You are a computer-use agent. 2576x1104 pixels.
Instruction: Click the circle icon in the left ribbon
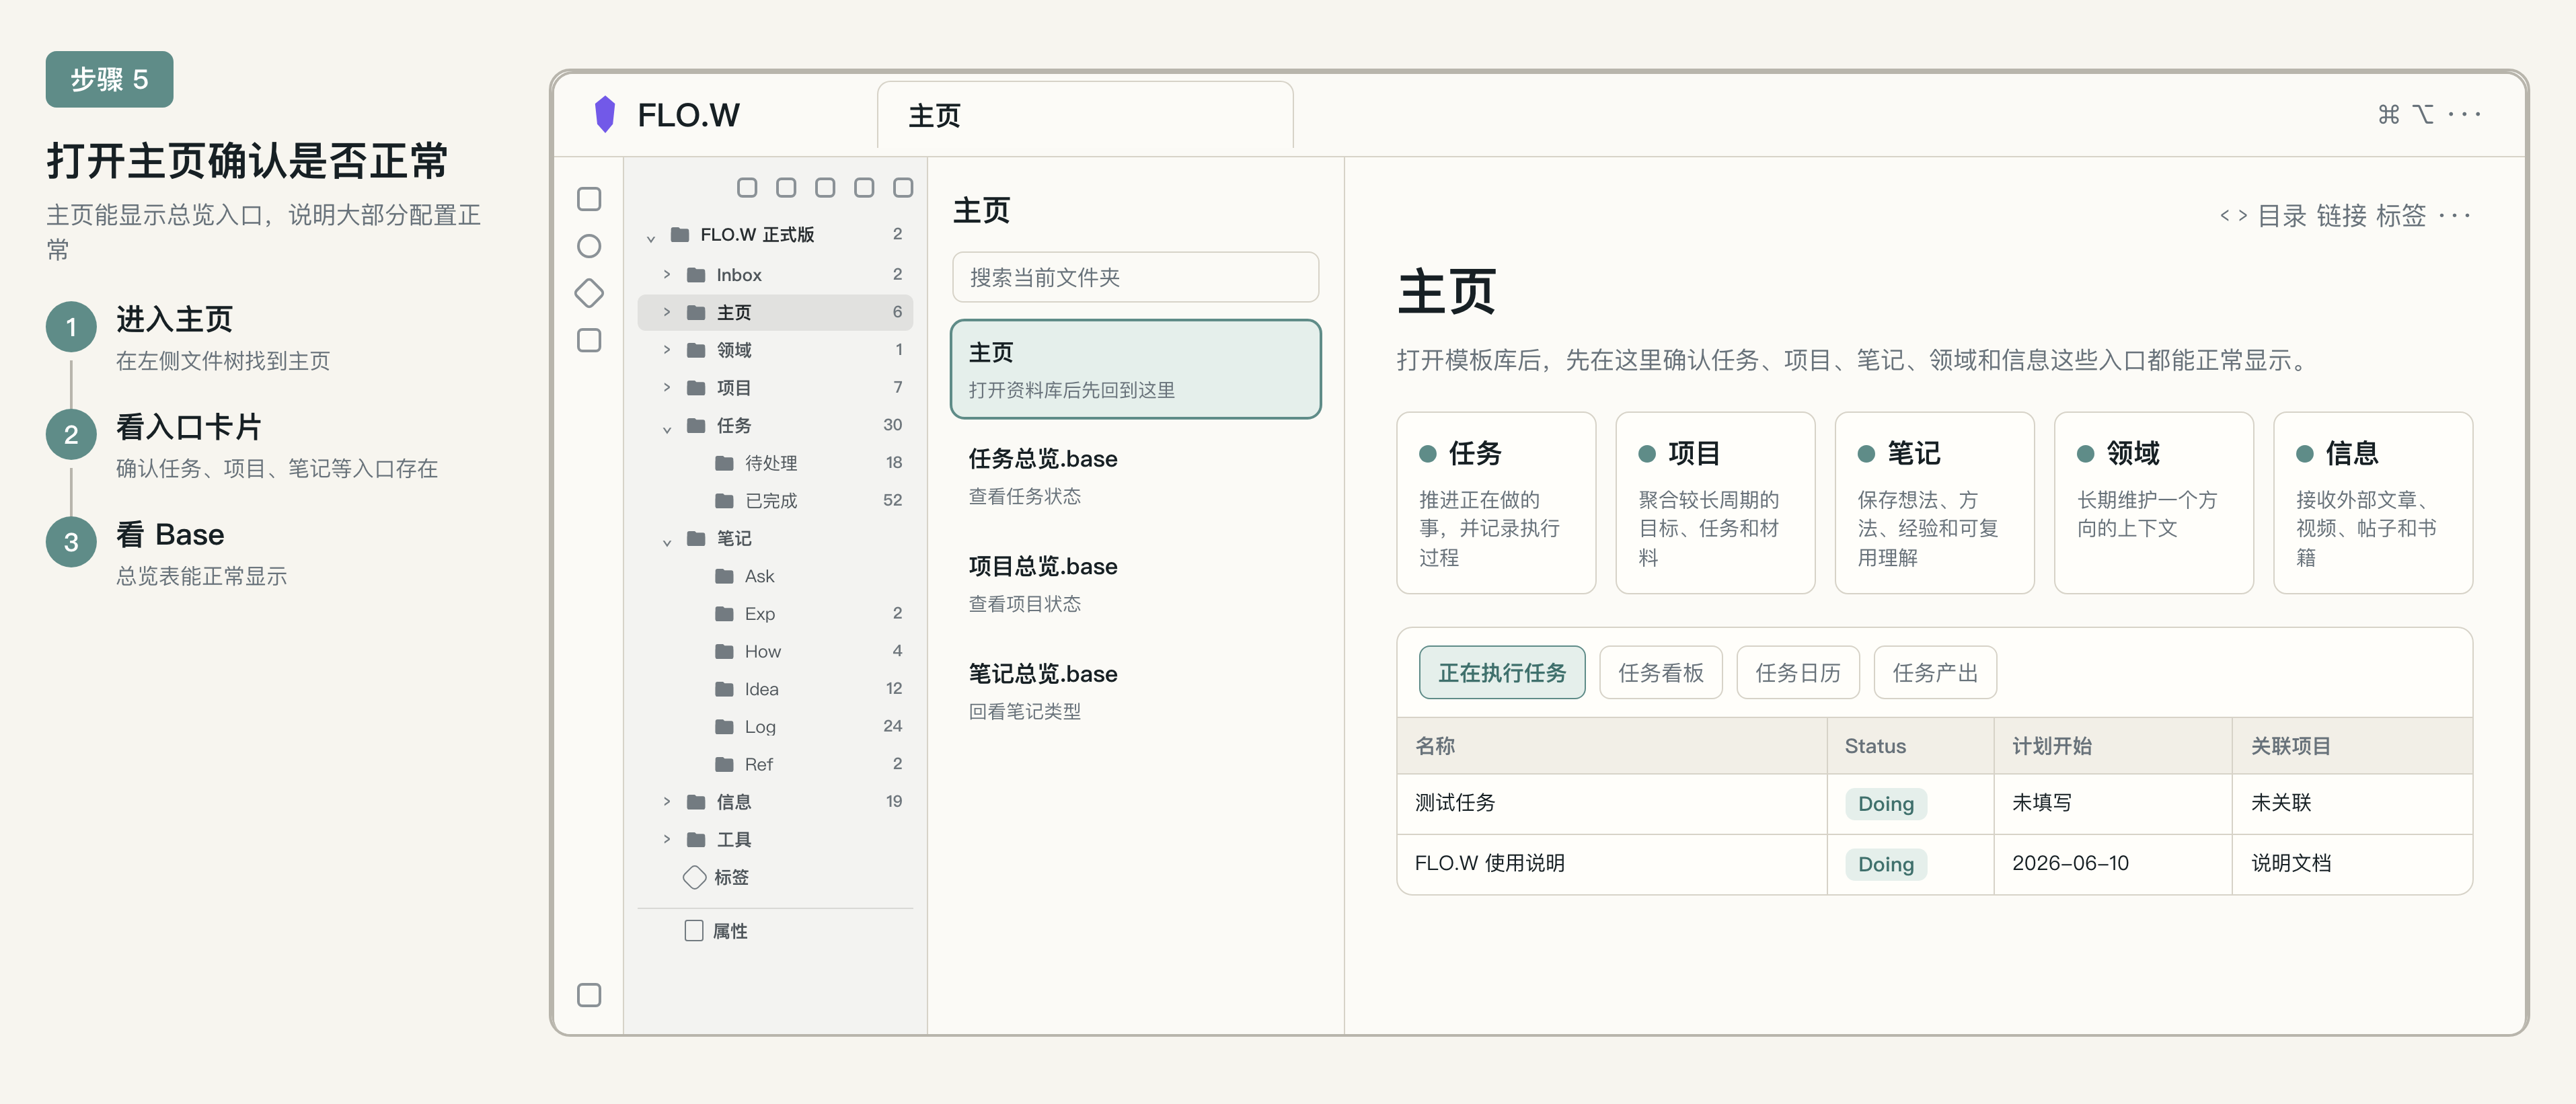[589, 246]
